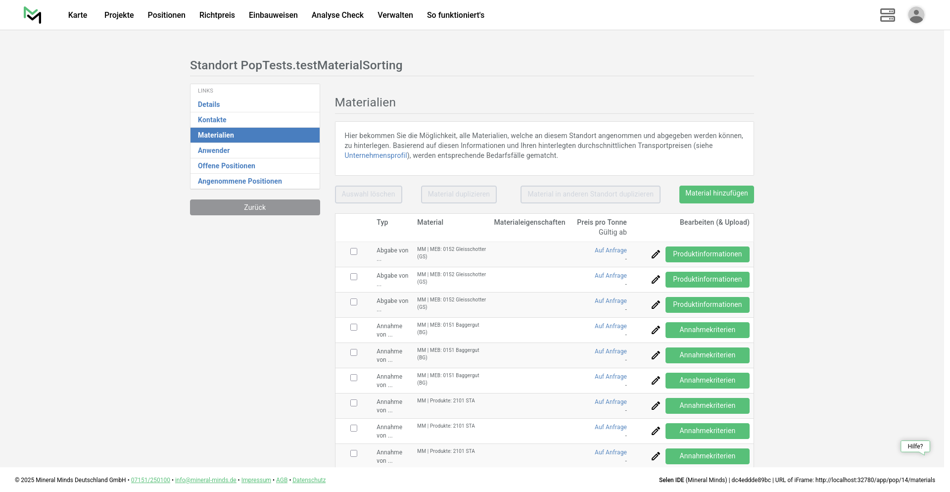Follow the Unternehmensprofil link
Image resolution: width=950 pixels, height=492 pixels.
(376, 155)
